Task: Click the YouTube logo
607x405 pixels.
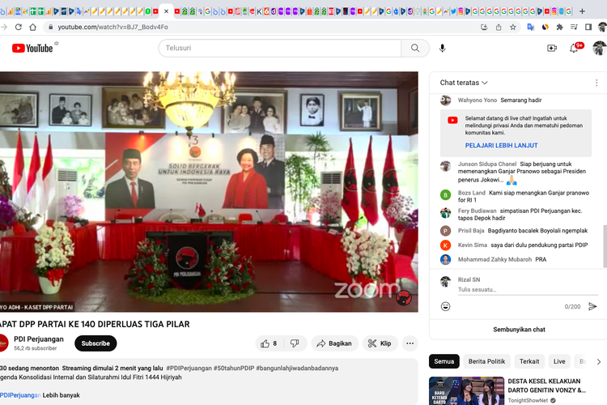Action: [x=32, y=49]
